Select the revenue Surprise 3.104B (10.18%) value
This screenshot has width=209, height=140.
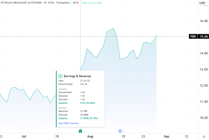pos(89,118)
